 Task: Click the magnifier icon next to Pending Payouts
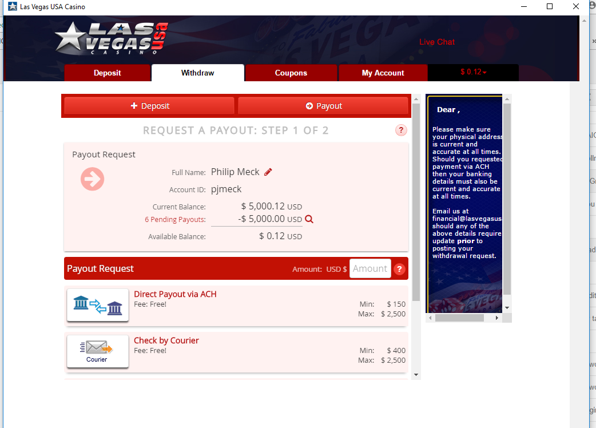(x=309, y=219)
